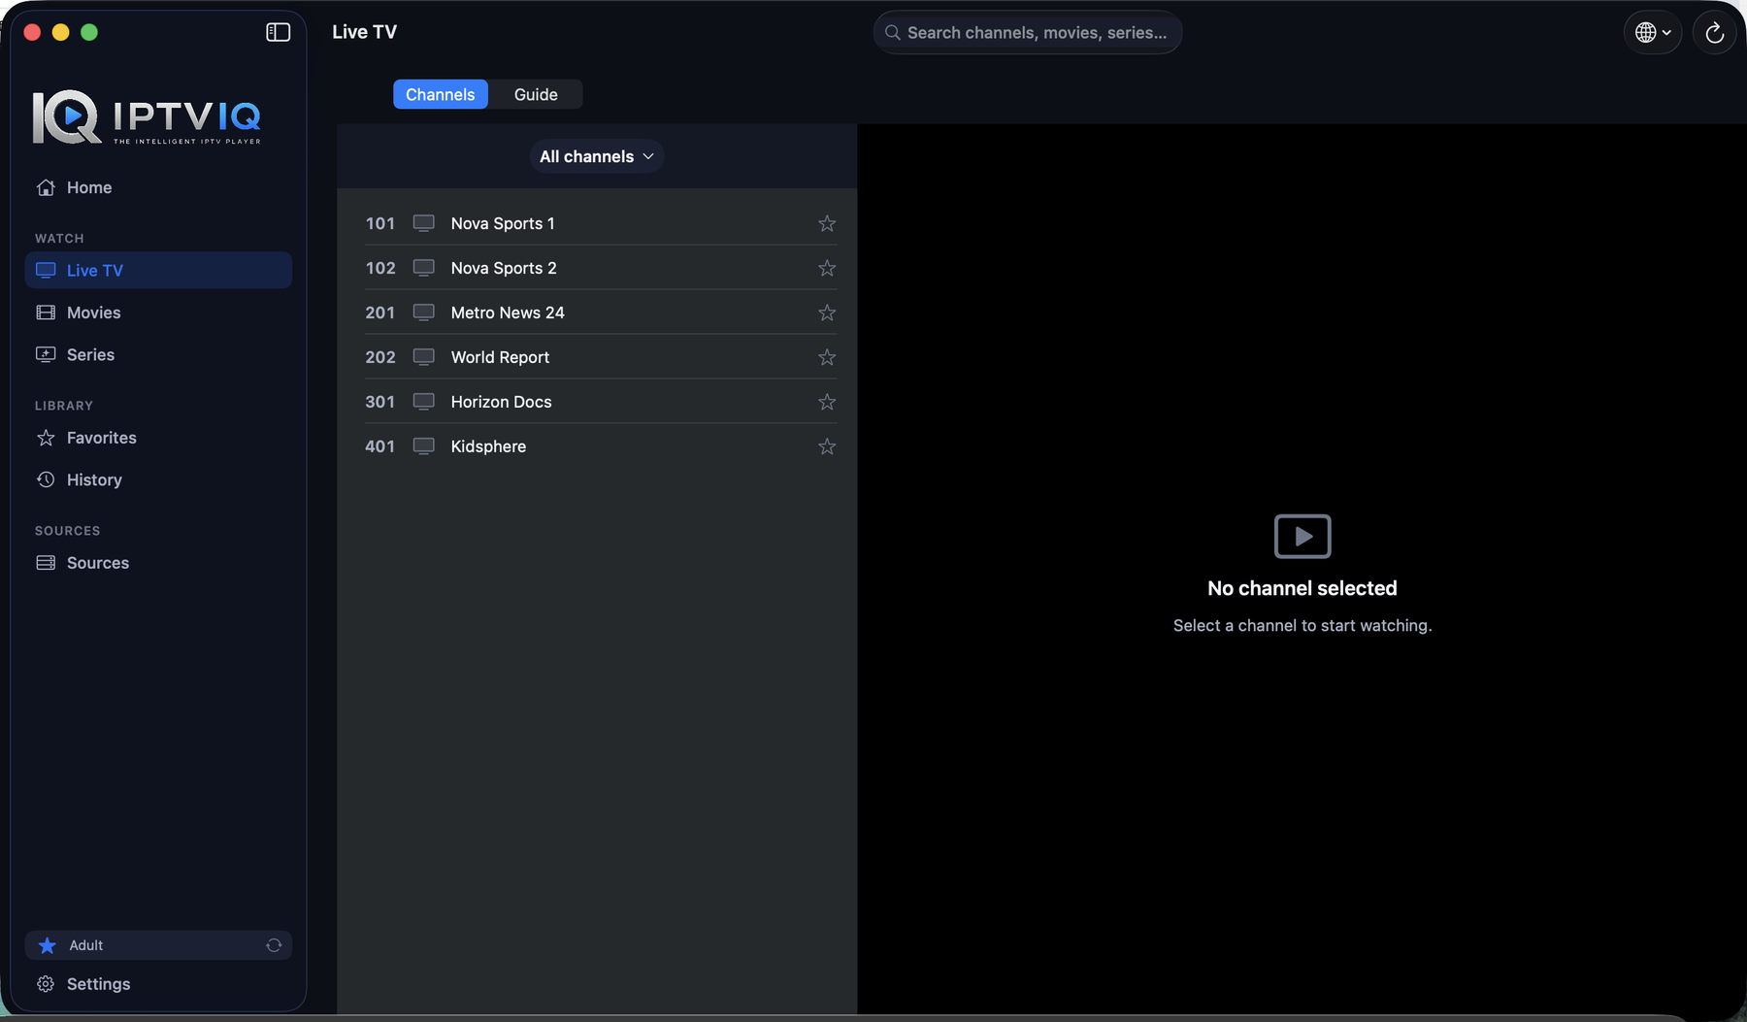Click TV icon for World Report

423,357
